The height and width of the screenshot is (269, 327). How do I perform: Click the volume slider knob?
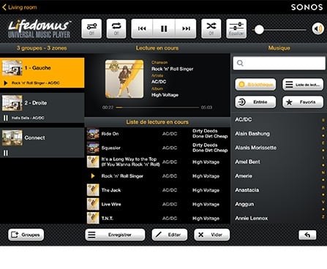(259, 30)
